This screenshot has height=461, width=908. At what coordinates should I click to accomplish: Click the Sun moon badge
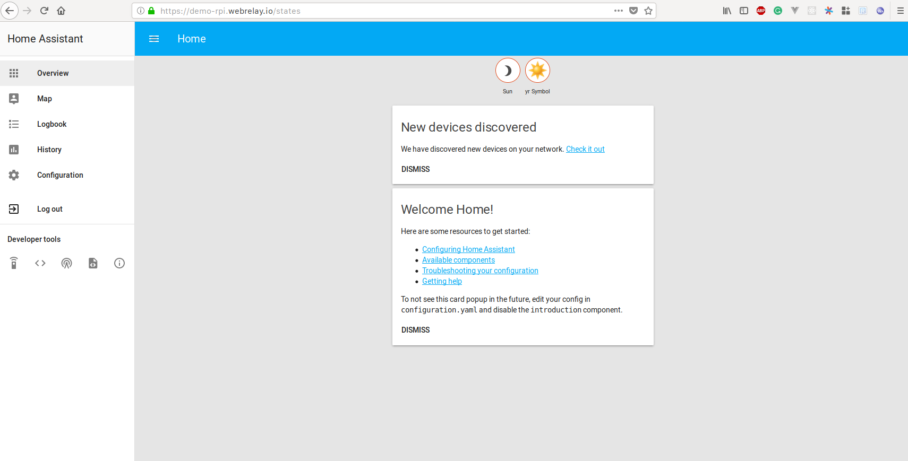508,71
